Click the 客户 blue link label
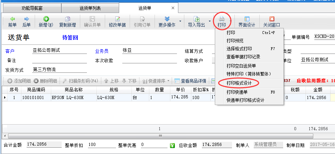The width and height of the screenshot is (335, 154). (x=9, y=51)
